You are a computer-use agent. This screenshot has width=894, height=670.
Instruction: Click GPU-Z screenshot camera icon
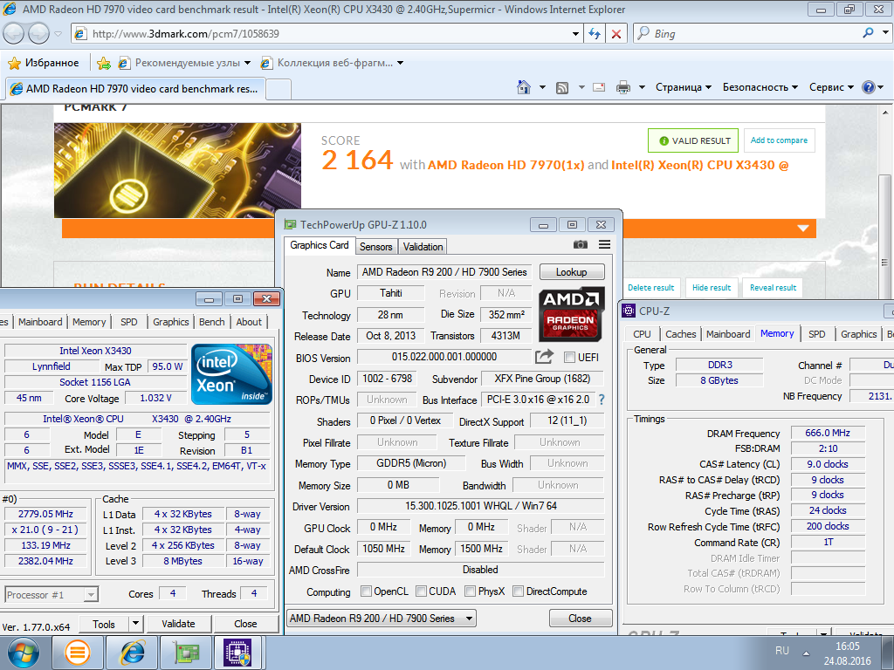point(581,244)
